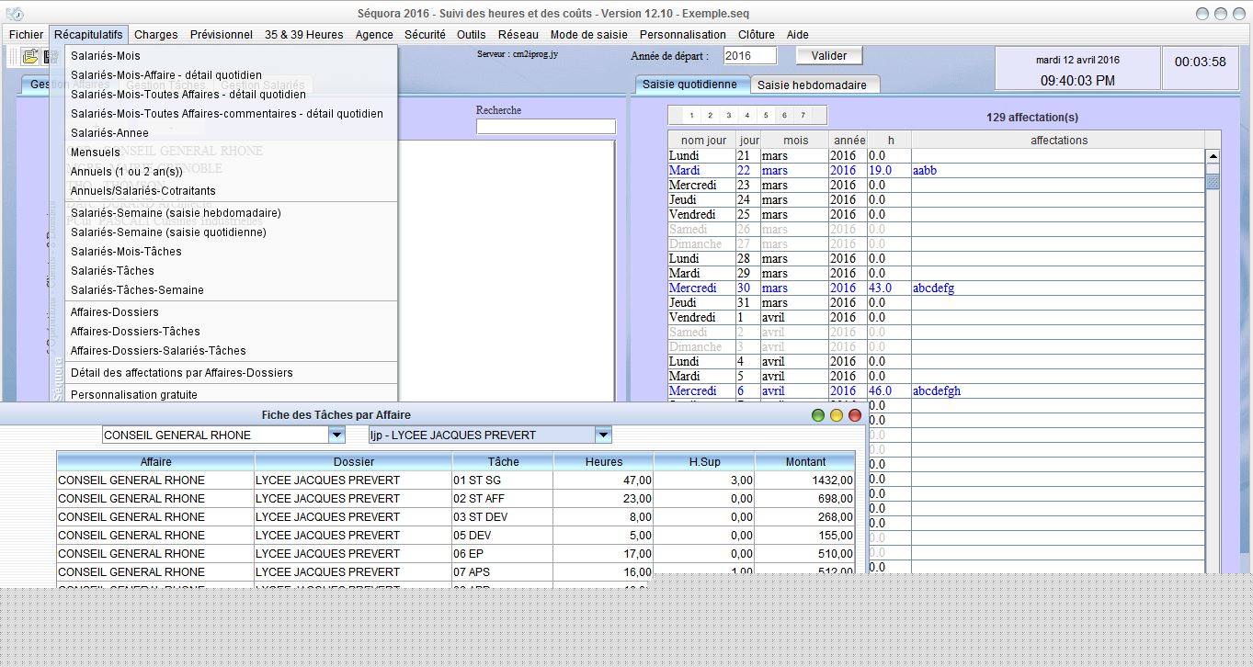Click the scroll up arrow of affectations table
The height and width of the screenshot is (667, 1253).
pyautogui.click(x=1213, y=157)
